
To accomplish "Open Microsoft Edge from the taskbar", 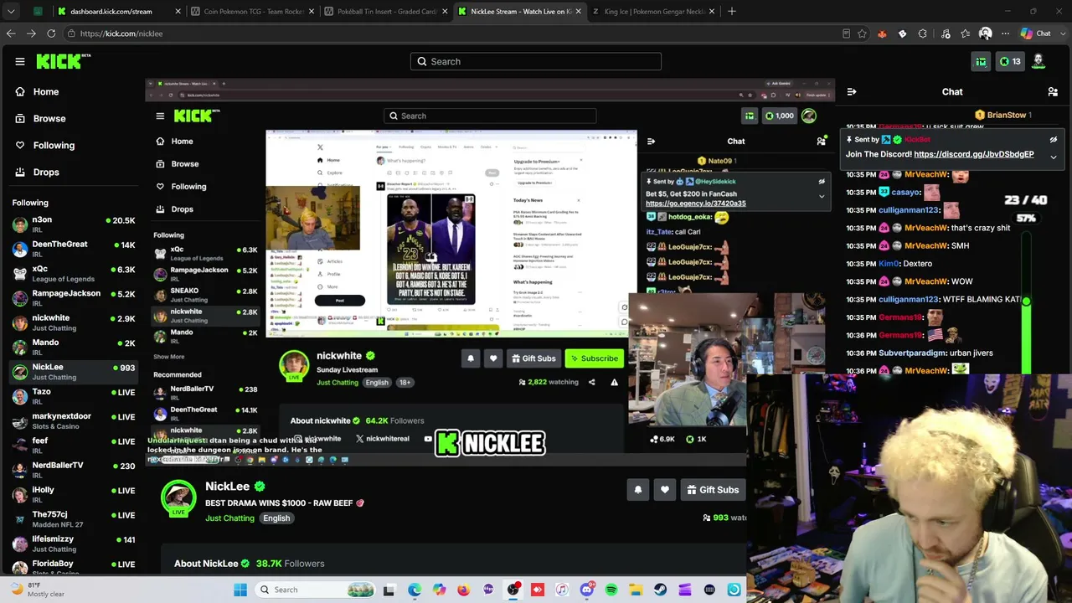I will click(415, 590).
